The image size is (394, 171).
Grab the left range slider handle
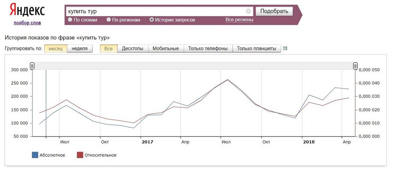point(32,66)
